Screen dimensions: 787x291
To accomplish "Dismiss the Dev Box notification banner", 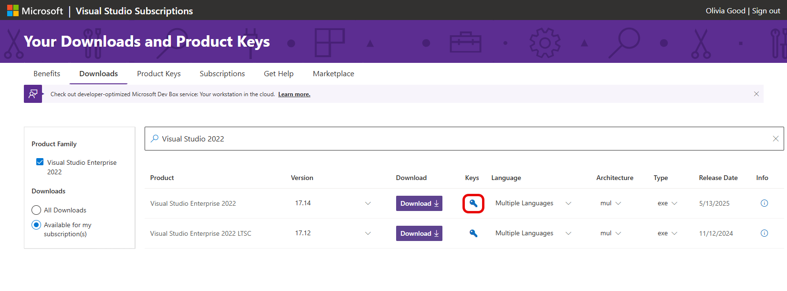I will click(x=756, y=94).
